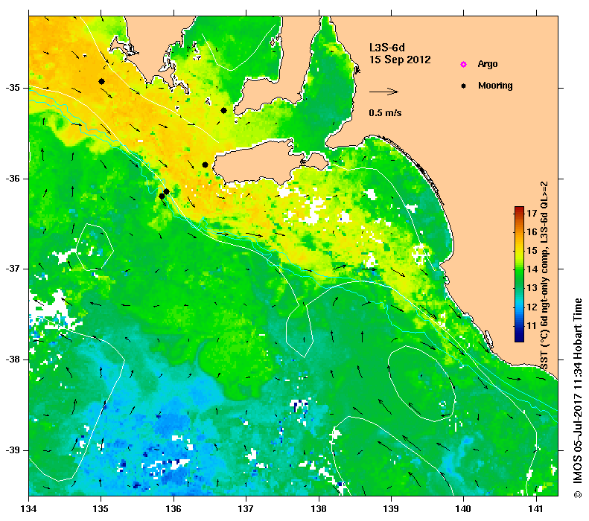Image resolution: width=589 pixels, height=521 pixels.
Task: Click the '12' color bar value
Action: [532, 307]
